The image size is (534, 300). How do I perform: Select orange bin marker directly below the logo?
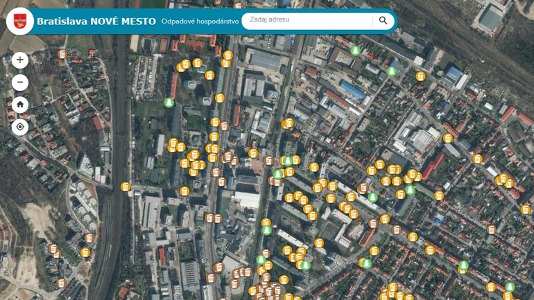point(62,53)
